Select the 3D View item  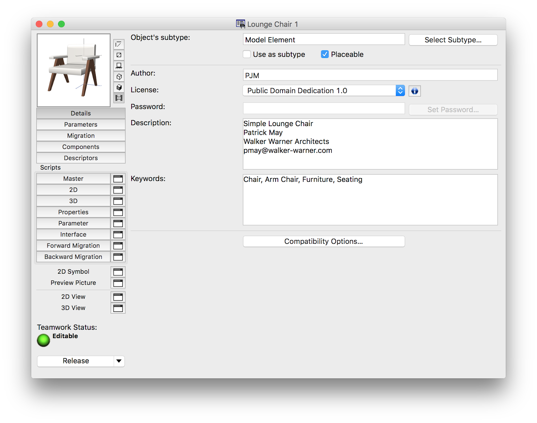click(74, 308)
